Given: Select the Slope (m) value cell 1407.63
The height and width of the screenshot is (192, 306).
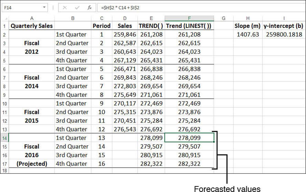Looking at the screenshot, I should pyautogui.click(x=248, y=34).
